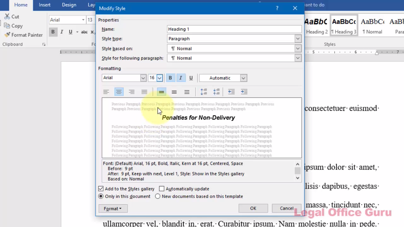Image resolution: width=404 pixels, height=227 pixels.
Task: Apply Normal style from gallery
Action: point(372,26)
